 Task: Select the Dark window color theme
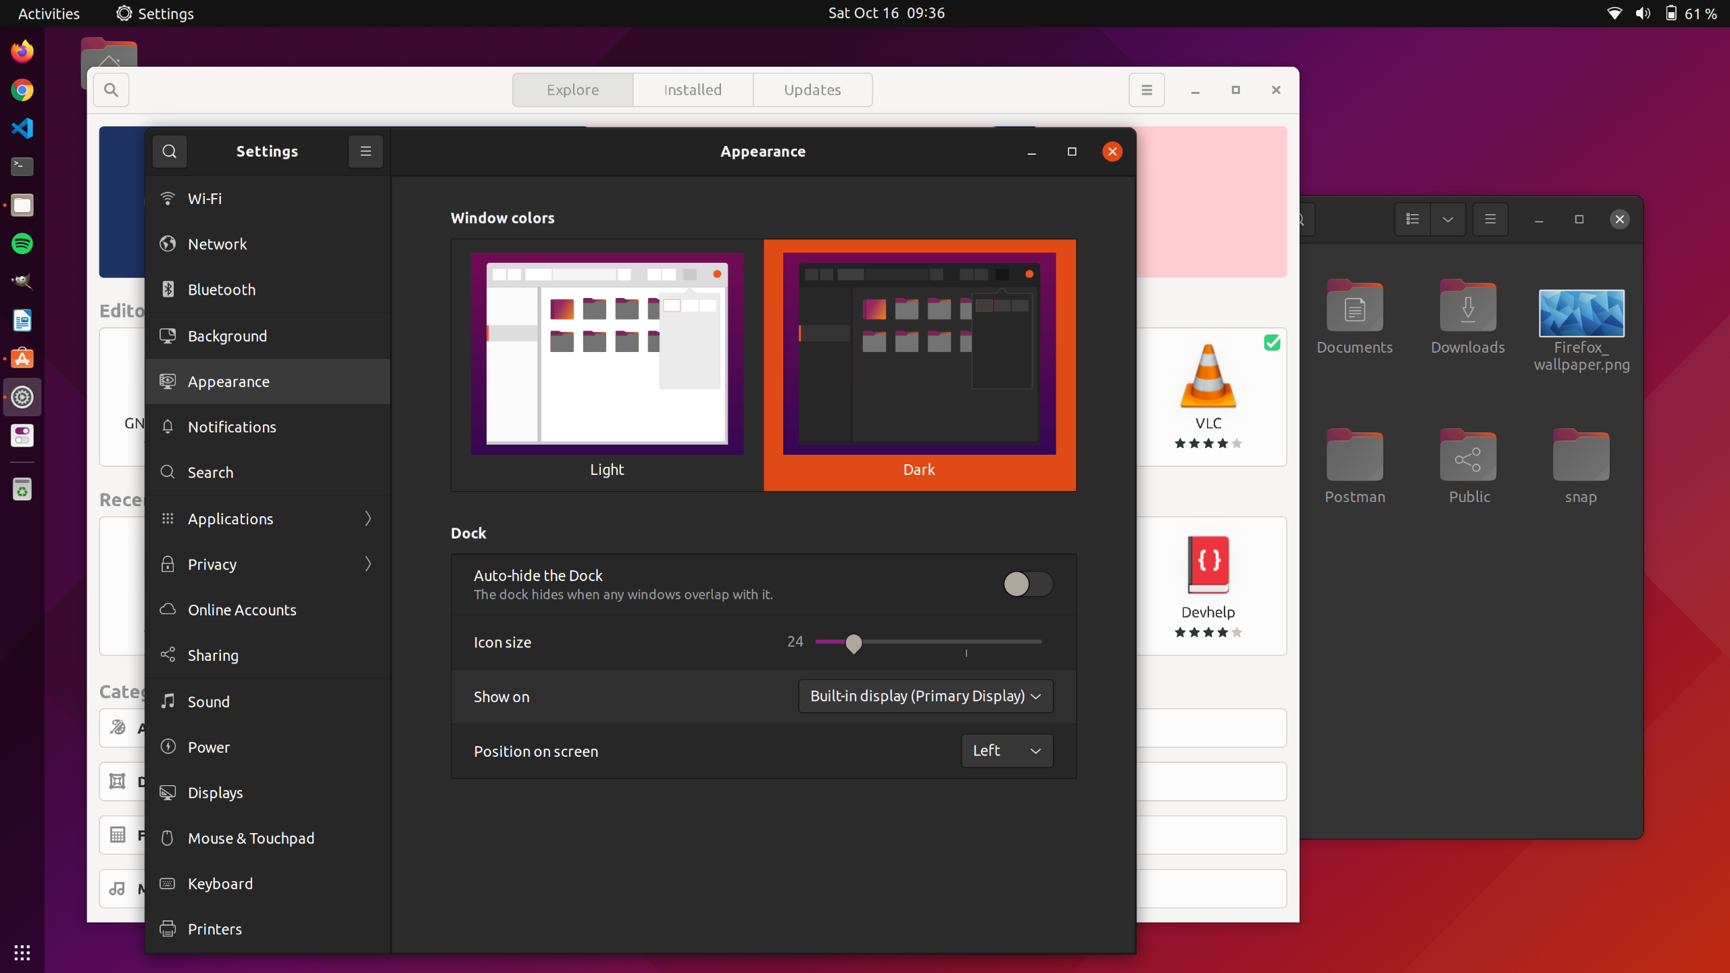920,365
